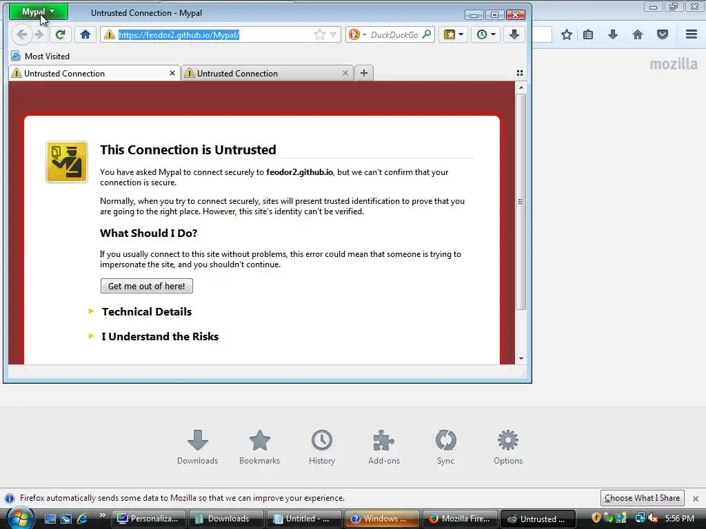Click the vertical scrollbar thumb

coord(521,202)
